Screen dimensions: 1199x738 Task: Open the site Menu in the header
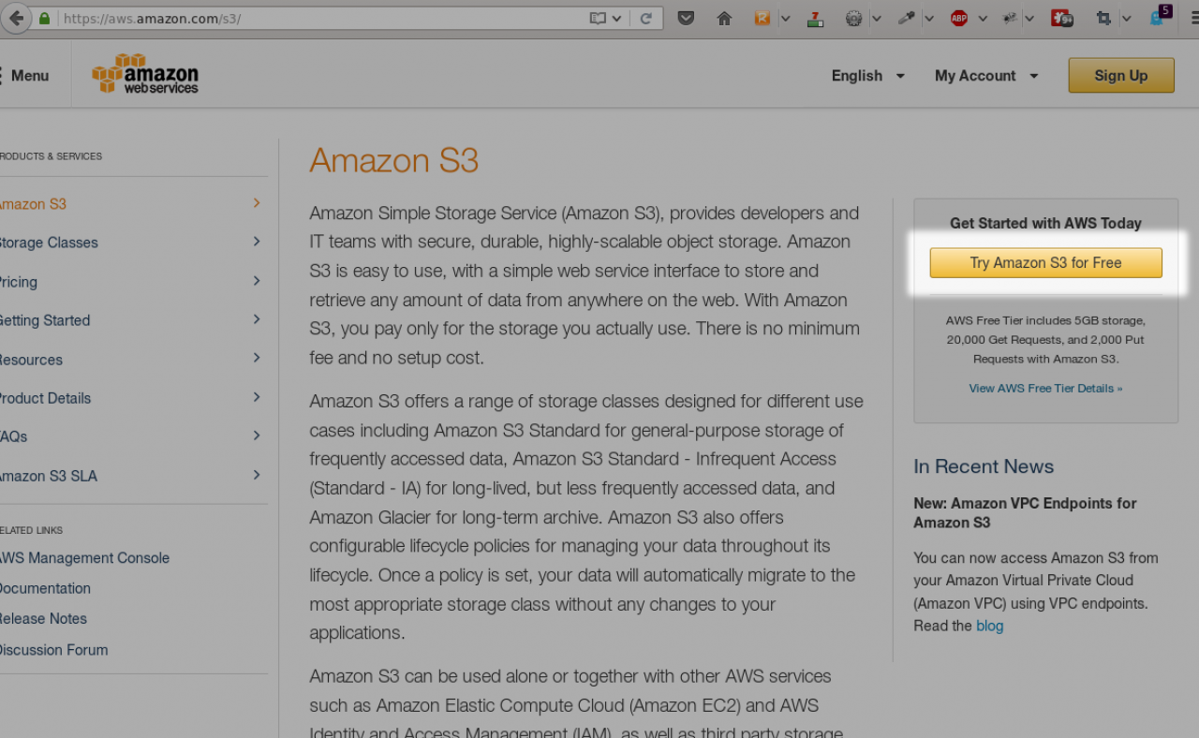(x=28, y=76)
